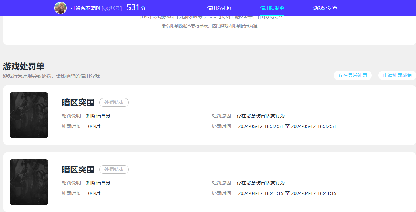Open the 信用分礼包 tab

pos(219,8)
